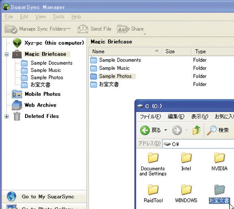Select Sample Documents folder icon in tree

(24, 63)
